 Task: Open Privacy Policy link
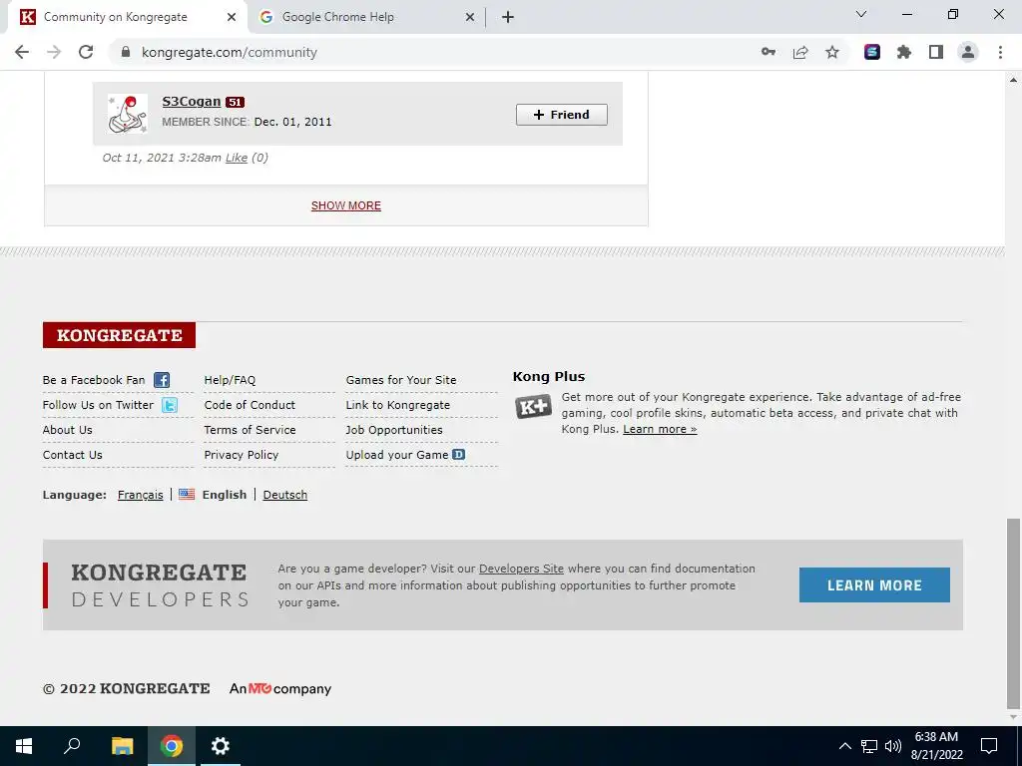(242, 455)
